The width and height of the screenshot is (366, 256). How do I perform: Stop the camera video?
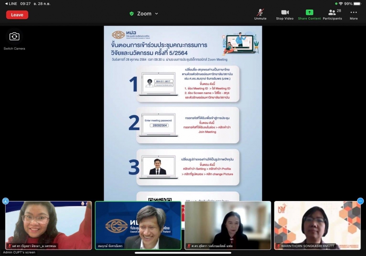click(285, 14)
